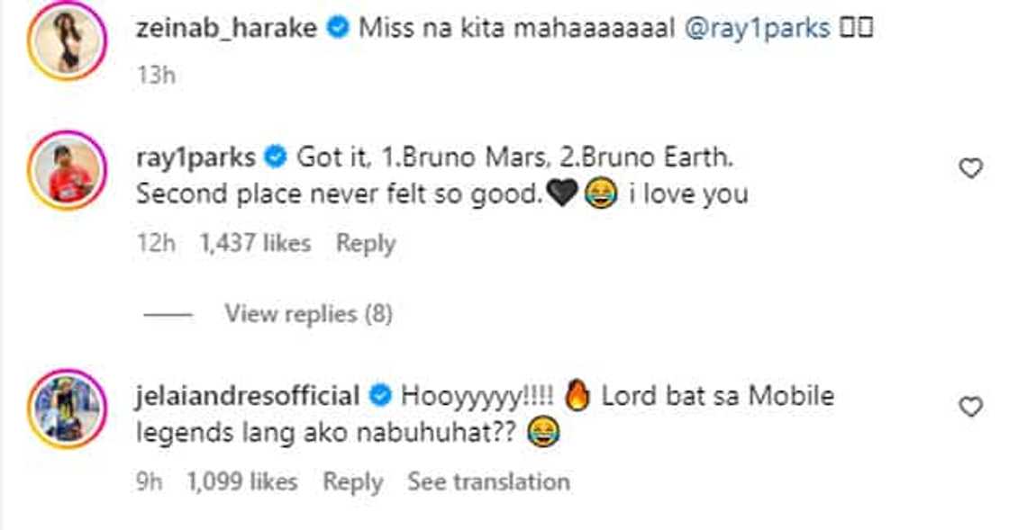1009x530 pixels.
Task: Click the 13h timestamp on caption
Action: tap(155, 75)
